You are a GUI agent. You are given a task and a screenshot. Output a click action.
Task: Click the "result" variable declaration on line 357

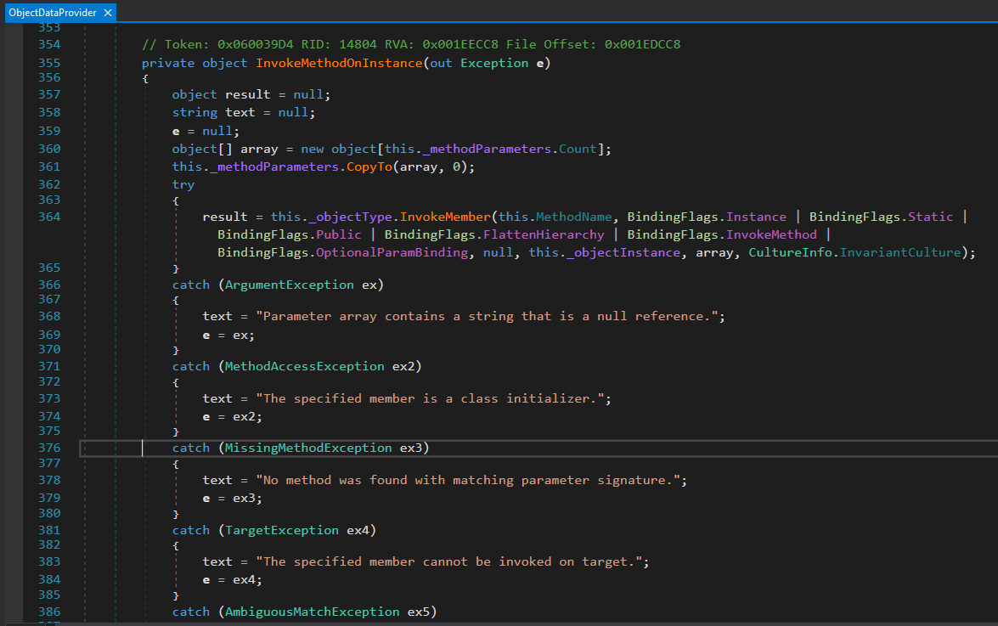pos(248,95)
